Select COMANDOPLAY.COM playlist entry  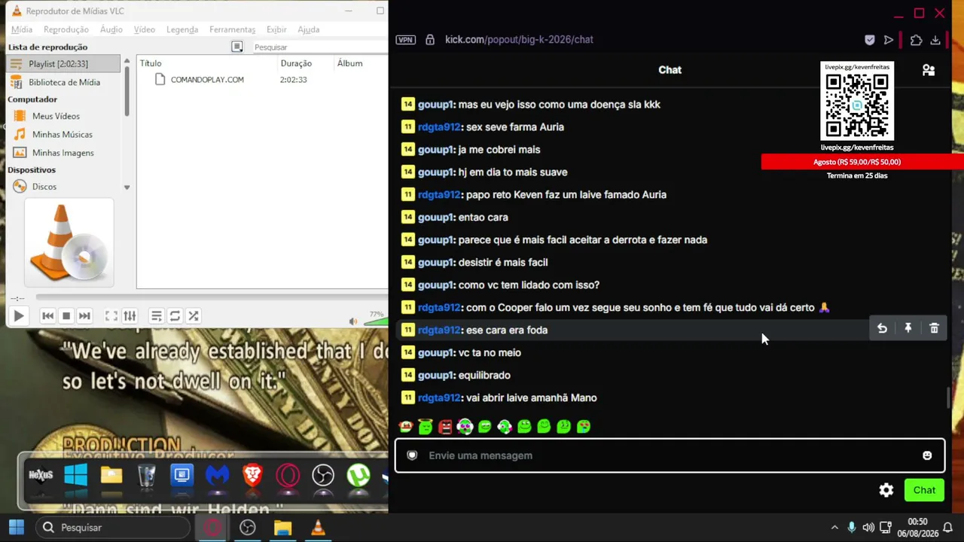click(x=207, y=80)
